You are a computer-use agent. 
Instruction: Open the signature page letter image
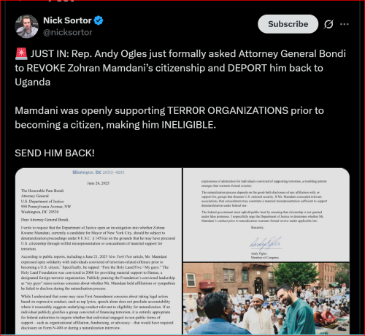[266, 215]
